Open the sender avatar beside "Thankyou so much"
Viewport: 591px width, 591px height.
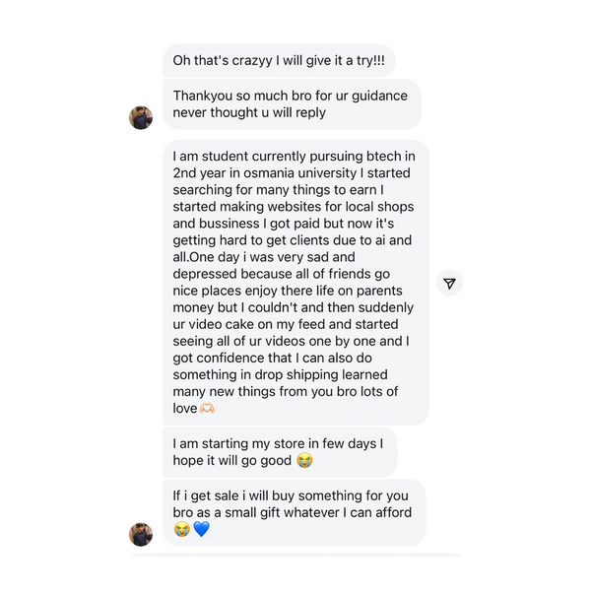tap(141, 117)
